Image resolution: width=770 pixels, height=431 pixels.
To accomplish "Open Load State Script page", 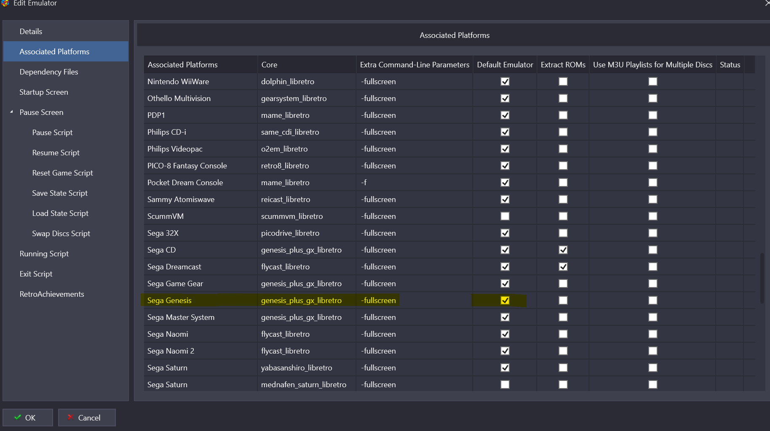I will (60, 213).
